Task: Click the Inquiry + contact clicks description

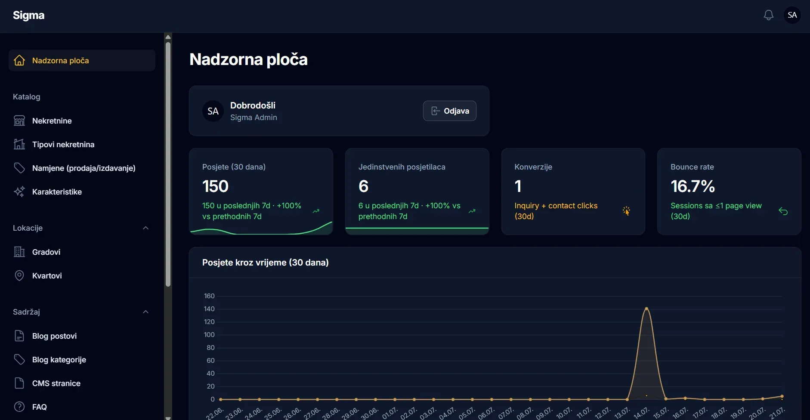Action: [556, 211]
